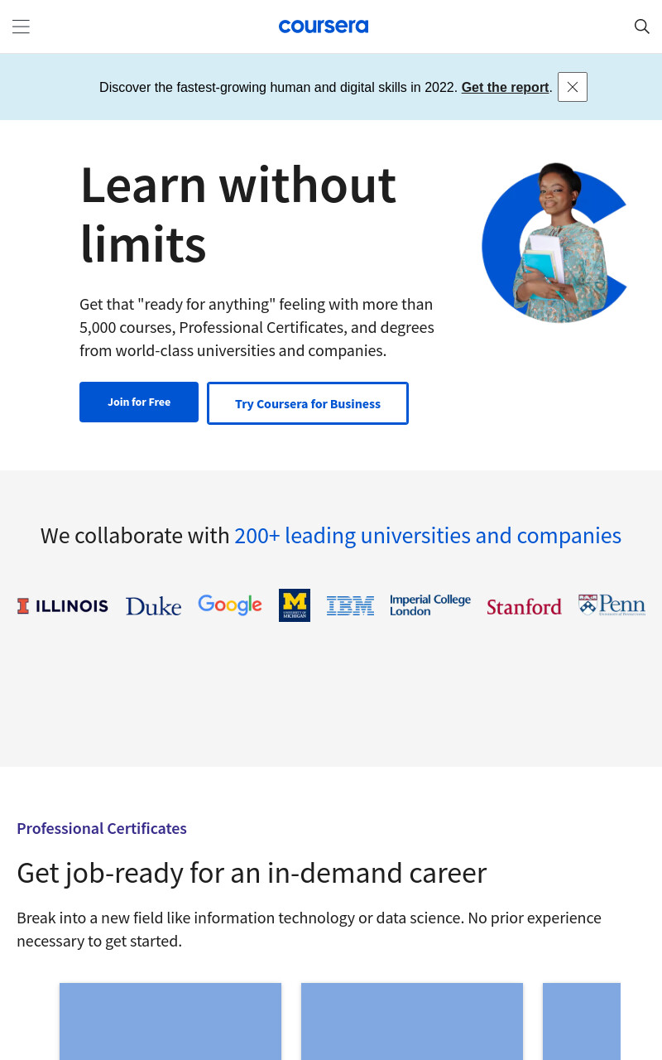
Task: Dismiss the skills report banner
Action: 573,87
